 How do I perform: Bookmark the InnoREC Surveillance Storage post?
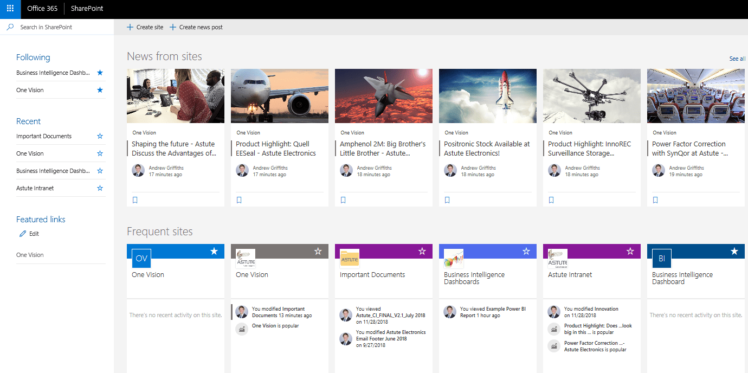(x=551, y=200)
